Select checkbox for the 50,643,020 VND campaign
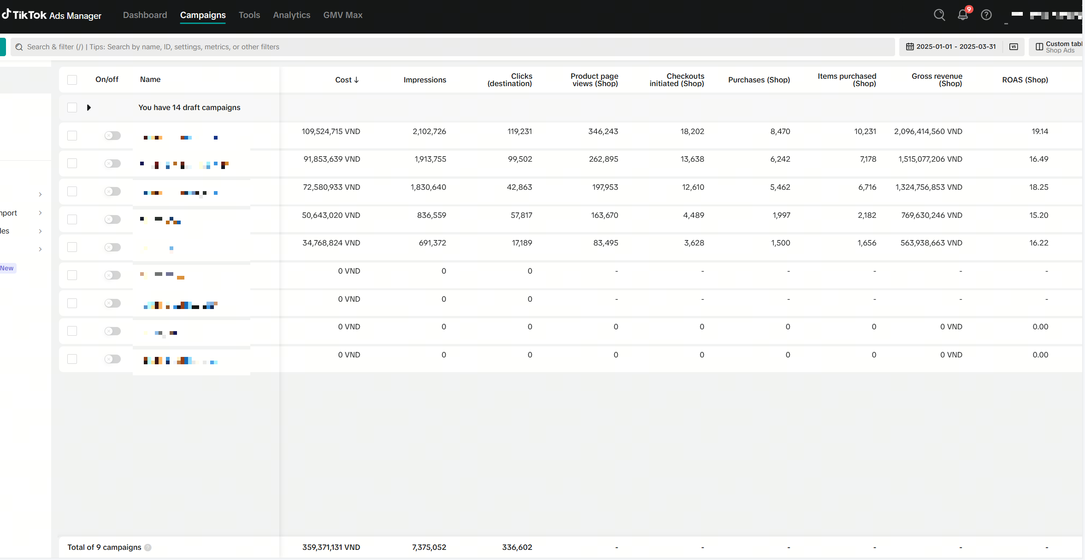Viewport: 1085px width, 560px height. 72,220
